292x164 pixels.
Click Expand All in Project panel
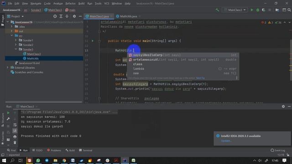[61, 16]
